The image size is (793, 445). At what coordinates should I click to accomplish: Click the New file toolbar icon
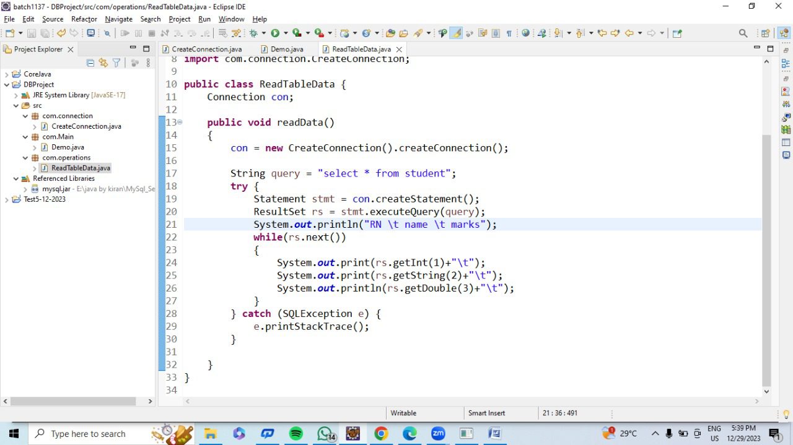pos(10,33)
